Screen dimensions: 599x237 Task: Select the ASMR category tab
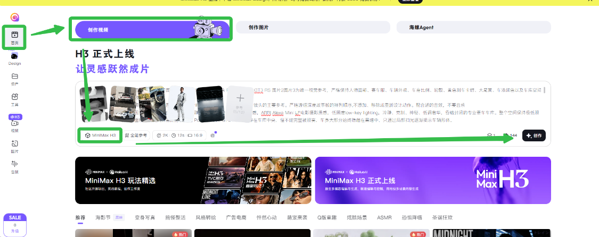click(384, 217)
